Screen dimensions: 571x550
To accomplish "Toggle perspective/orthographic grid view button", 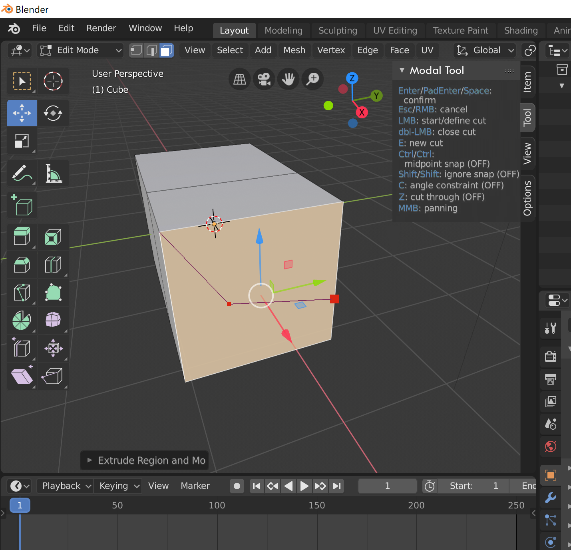I will coord(240,79).
